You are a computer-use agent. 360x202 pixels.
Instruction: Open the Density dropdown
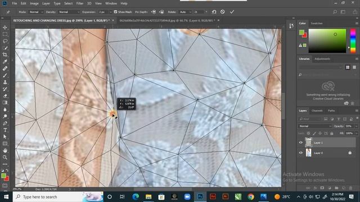(x=69, y=12)
